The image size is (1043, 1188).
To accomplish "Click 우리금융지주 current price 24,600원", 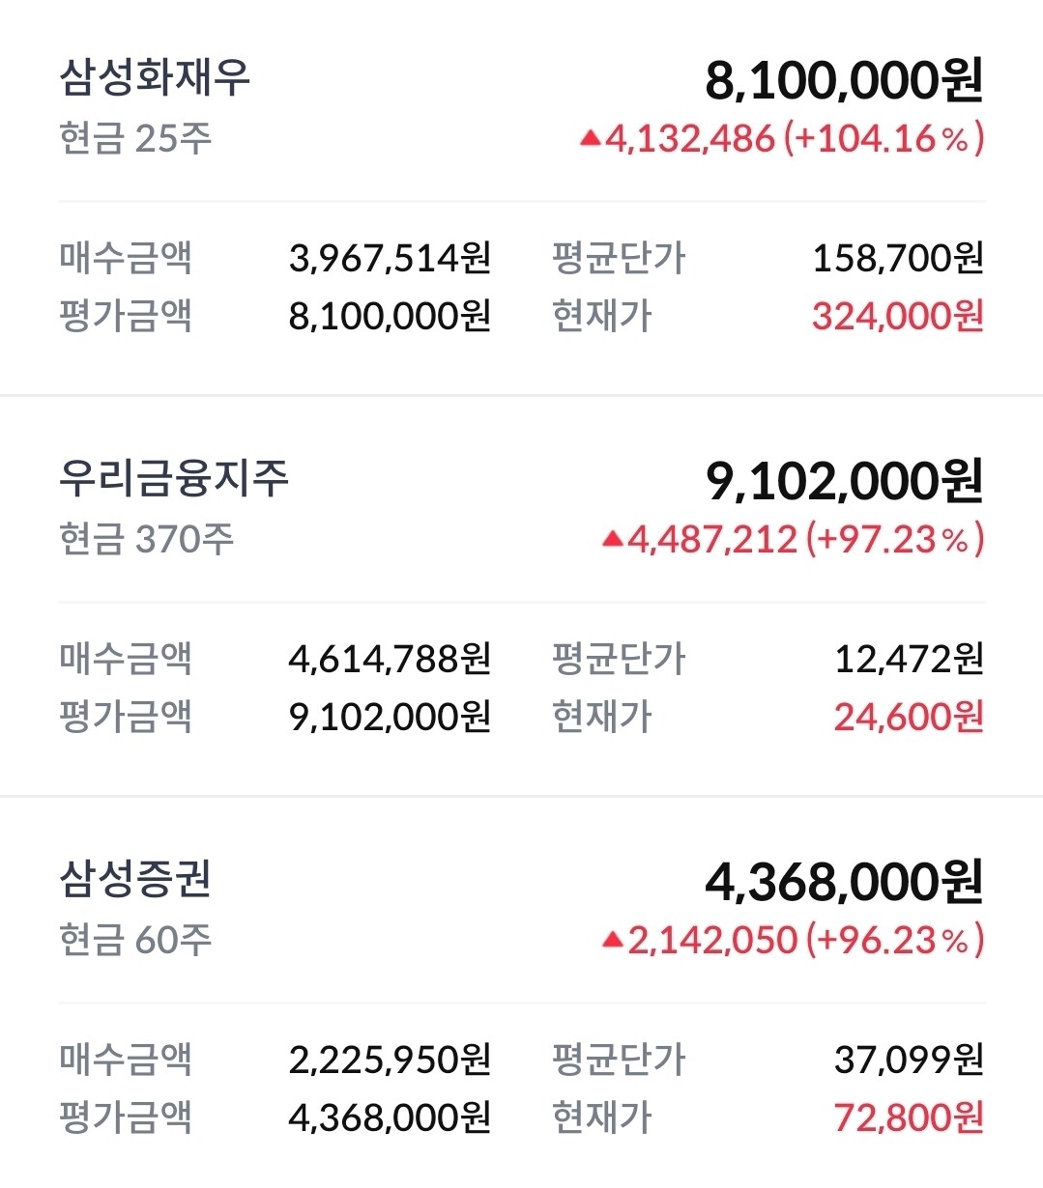I will [x=909, y=717].
